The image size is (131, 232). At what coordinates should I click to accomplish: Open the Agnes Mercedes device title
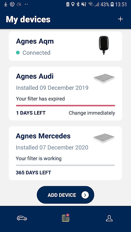[x=43, y=136]
